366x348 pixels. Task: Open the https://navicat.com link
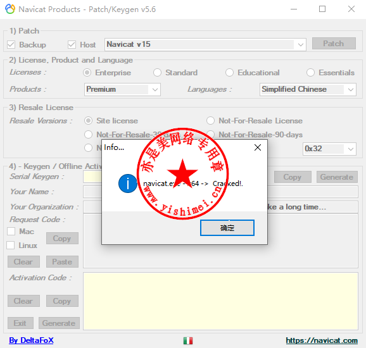pyautogui.click(x=322, y=340)
